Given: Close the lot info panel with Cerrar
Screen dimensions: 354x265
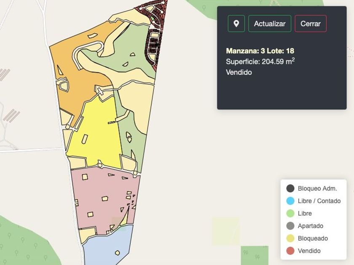Looking at the screenshot, I should pos(311,24).
